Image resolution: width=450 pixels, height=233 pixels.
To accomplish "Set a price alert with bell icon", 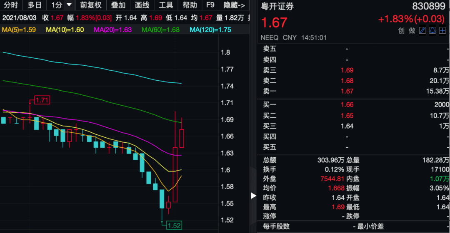I will coord(432,30).
